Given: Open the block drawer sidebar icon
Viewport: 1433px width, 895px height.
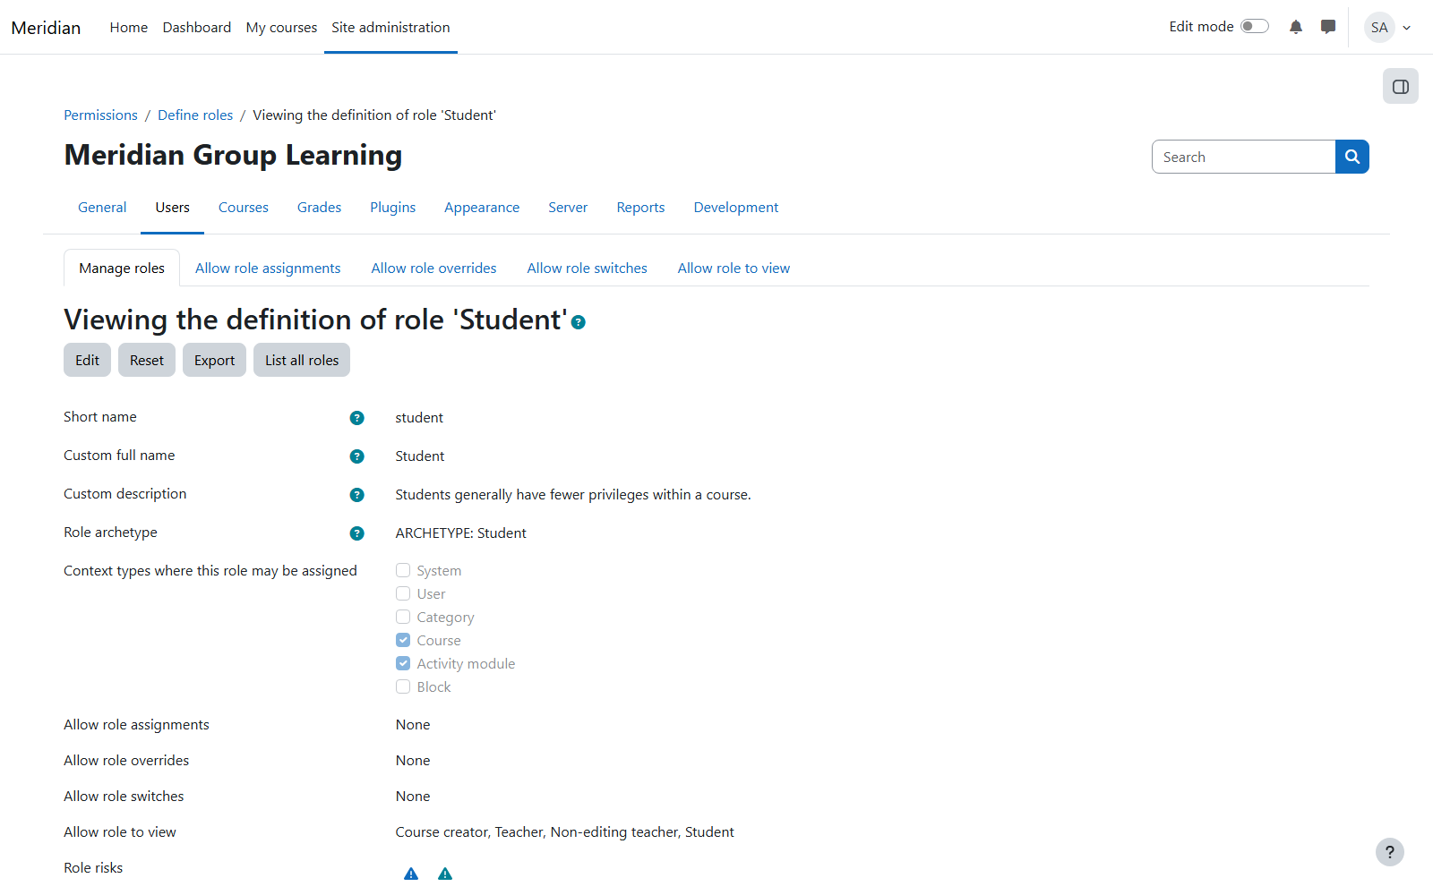Looking at the screenshot, I should (1401, 87).
